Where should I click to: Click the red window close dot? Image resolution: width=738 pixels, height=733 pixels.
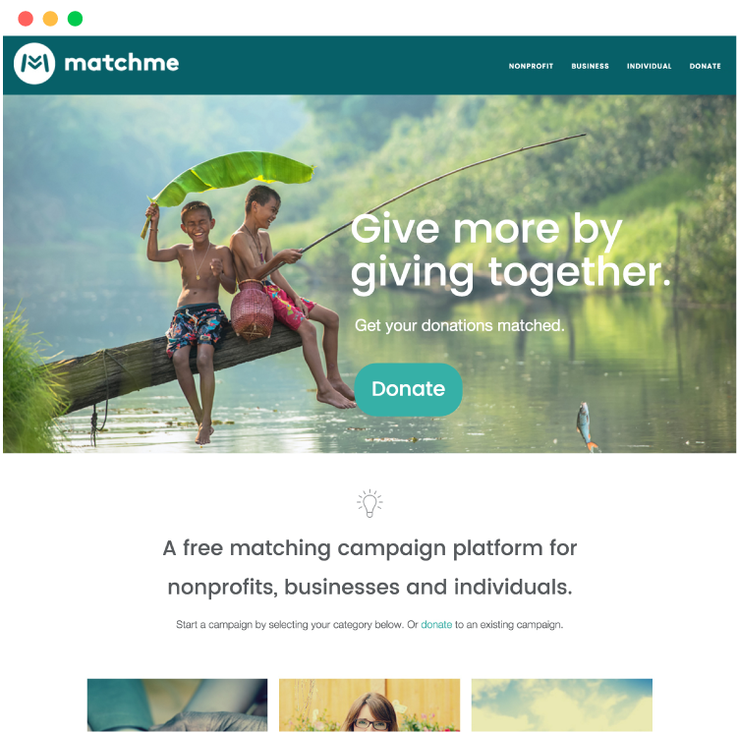click(26, 19)
